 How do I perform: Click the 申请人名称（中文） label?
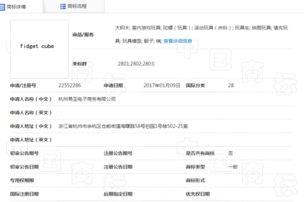31,99
